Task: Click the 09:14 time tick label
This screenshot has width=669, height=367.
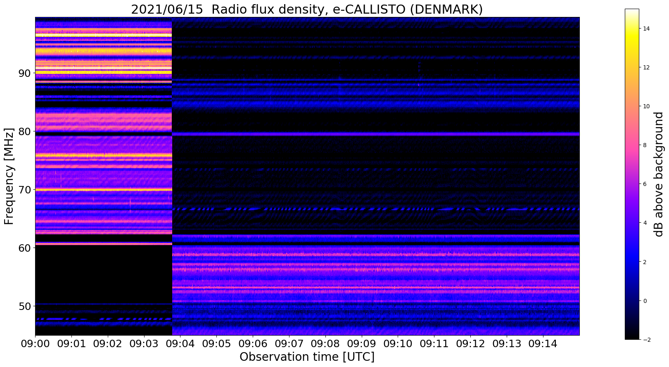Action: (543, 343)
